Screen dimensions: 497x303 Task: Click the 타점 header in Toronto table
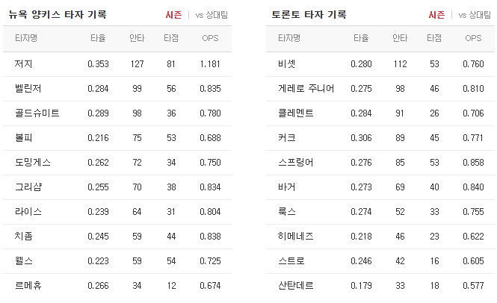[x=434, y=38]
